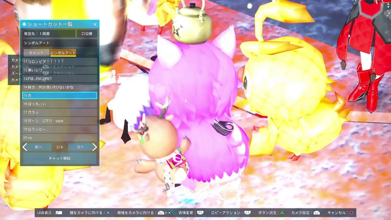Click the 発言先: 1.周囲 field
The height and width of the screenshot is (220, 391).
pos(49,34)
